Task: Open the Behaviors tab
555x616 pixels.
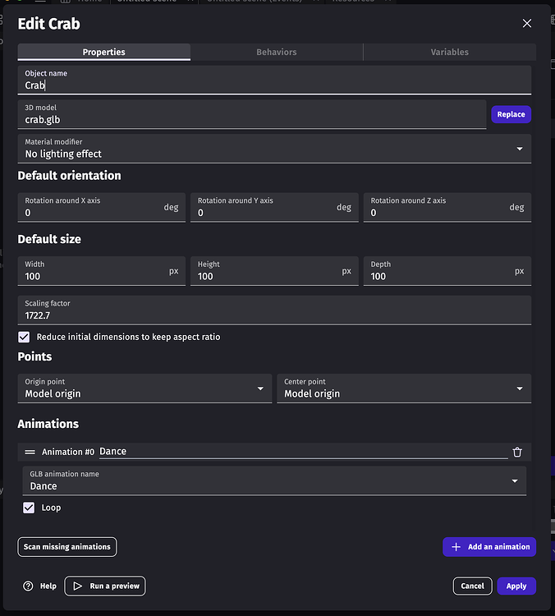Action: pyautogui.click(x=277, y=53)
